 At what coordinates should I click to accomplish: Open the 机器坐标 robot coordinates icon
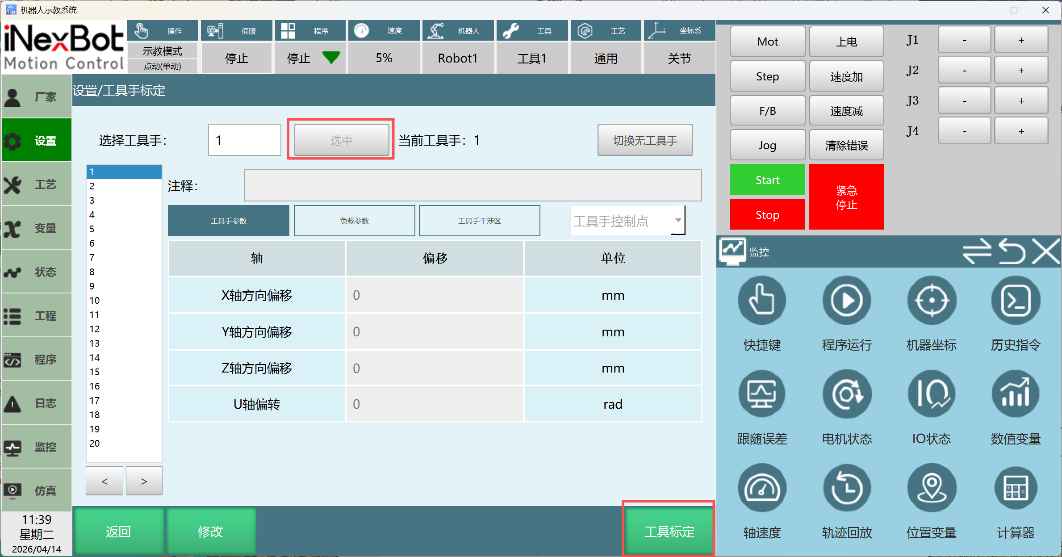point(932,301)
